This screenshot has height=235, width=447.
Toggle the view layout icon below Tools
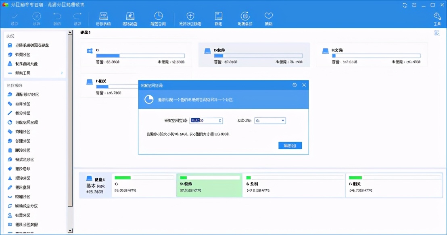(x=437, y=33)
